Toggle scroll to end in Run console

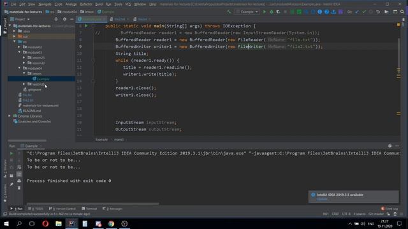pos(19,174)
